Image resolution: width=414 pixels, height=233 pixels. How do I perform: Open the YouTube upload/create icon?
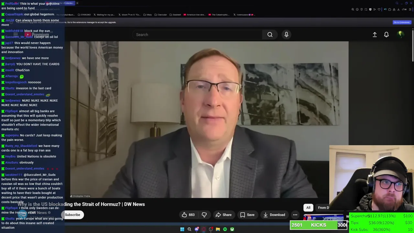[x=375, y=35]
